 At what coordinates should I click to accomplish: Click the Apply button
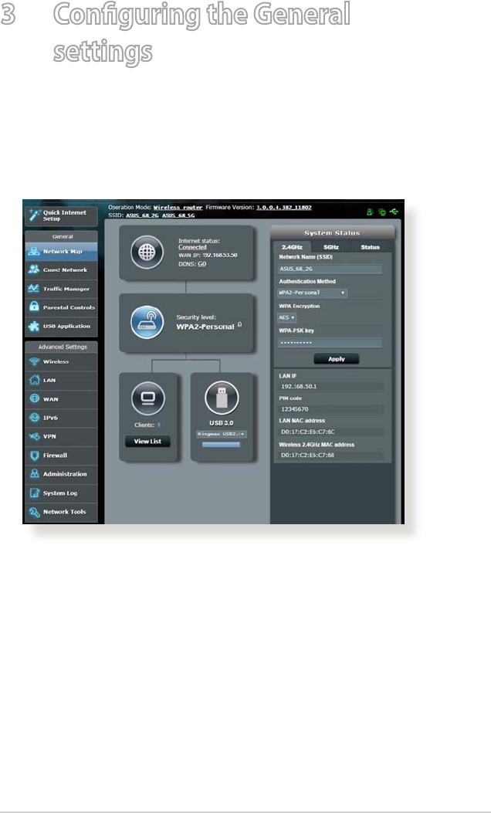[337, 359]
